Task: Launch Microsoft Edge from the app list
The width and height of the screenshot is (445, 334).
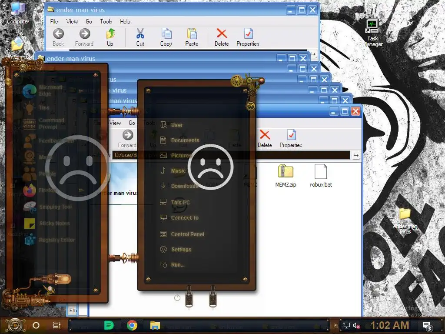Action: [43, 90]
